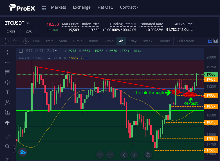Open chart settings gear icon
This screenshot has width=220, height=161.
pyautogui.click(x=26, y=41)
